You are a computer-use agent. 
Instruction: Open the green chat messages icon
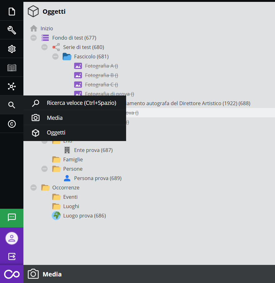click(x=12, y=217)
